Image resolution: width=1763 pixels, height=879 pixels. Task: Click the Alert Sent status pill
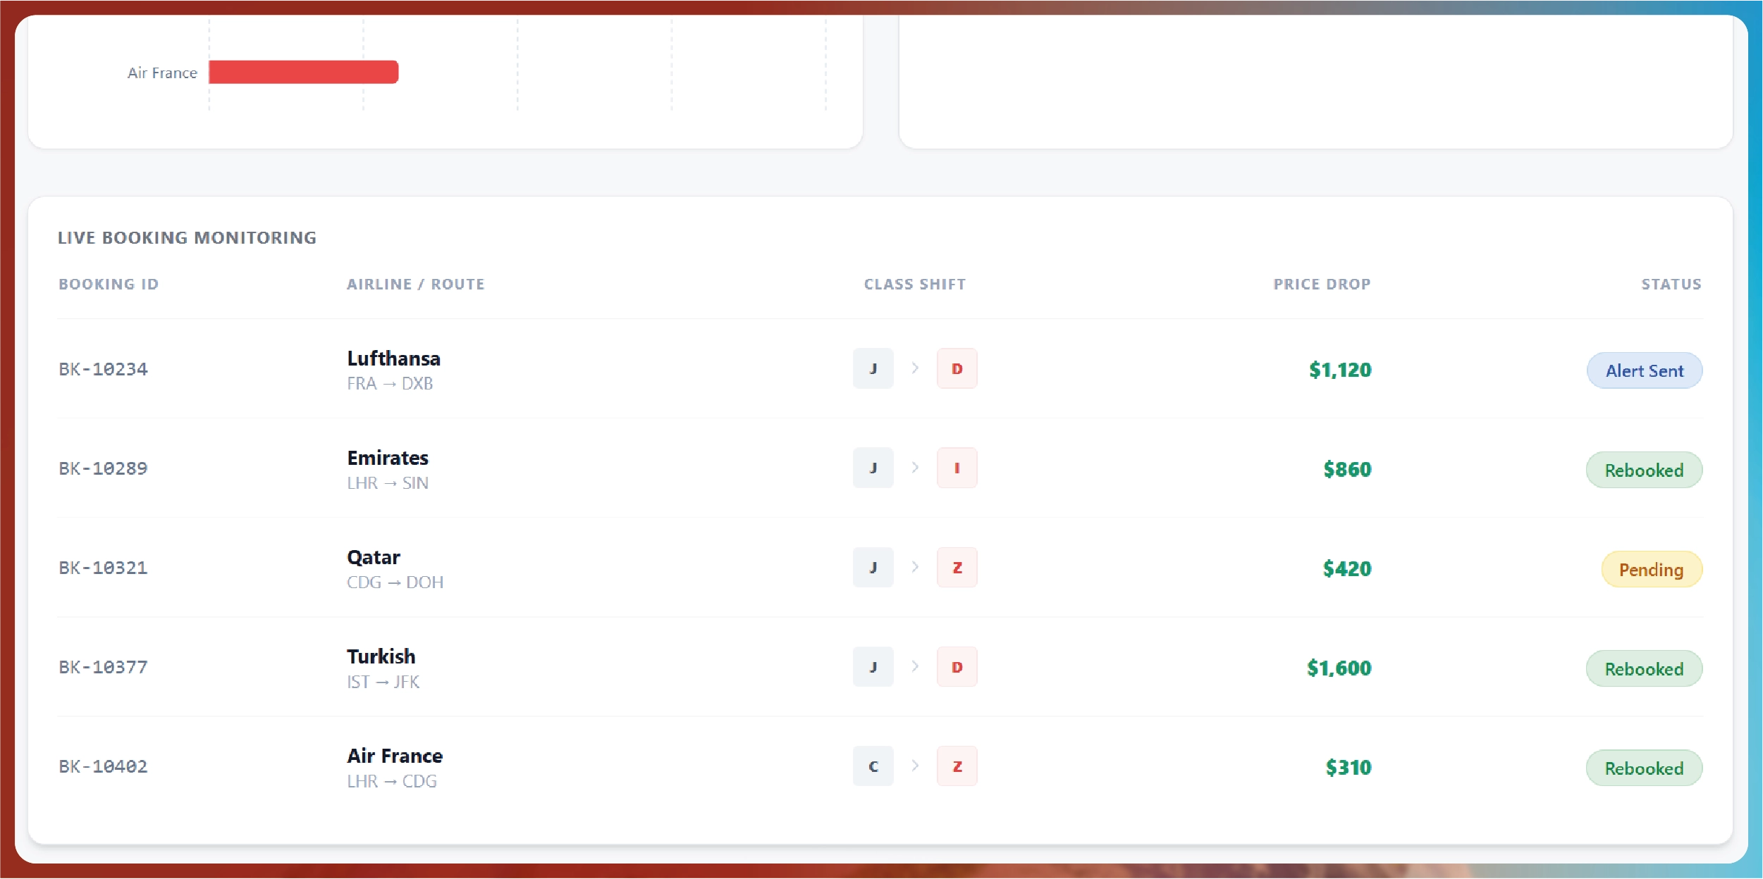click(x=1644, y=370)
